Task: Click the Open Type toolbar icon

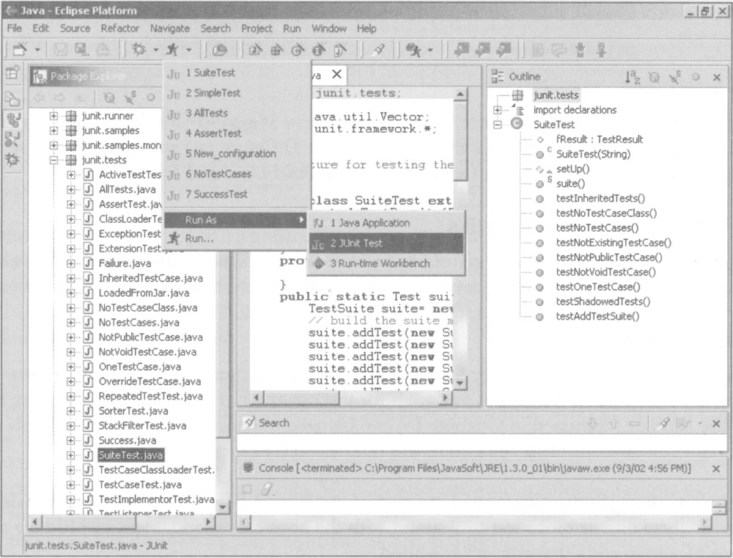Action: (219, 50)
